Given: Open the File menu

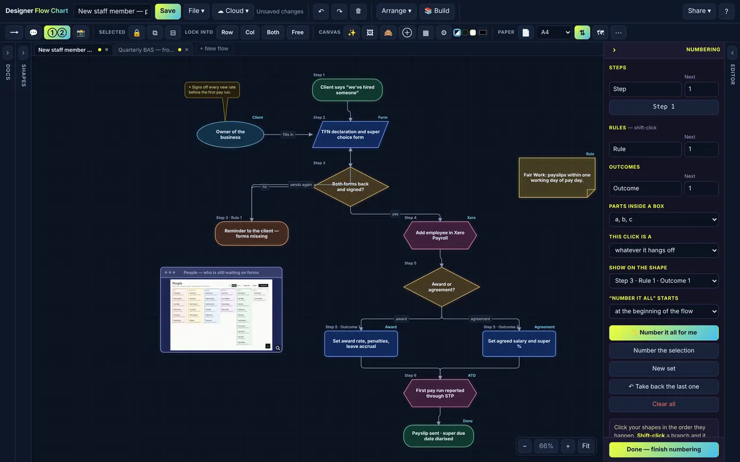Looking at the screenshot, I should click(197, 11).
